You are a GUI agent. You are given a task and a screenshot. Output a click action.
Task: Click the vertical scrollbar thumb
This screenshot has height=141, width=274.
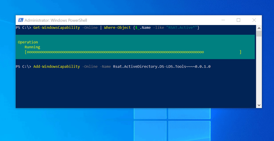click(x=259, y=34)
